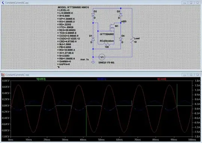Click the .tran .1s directive
The height and width of the screenshot is (143, 202).
pos(85,60)
